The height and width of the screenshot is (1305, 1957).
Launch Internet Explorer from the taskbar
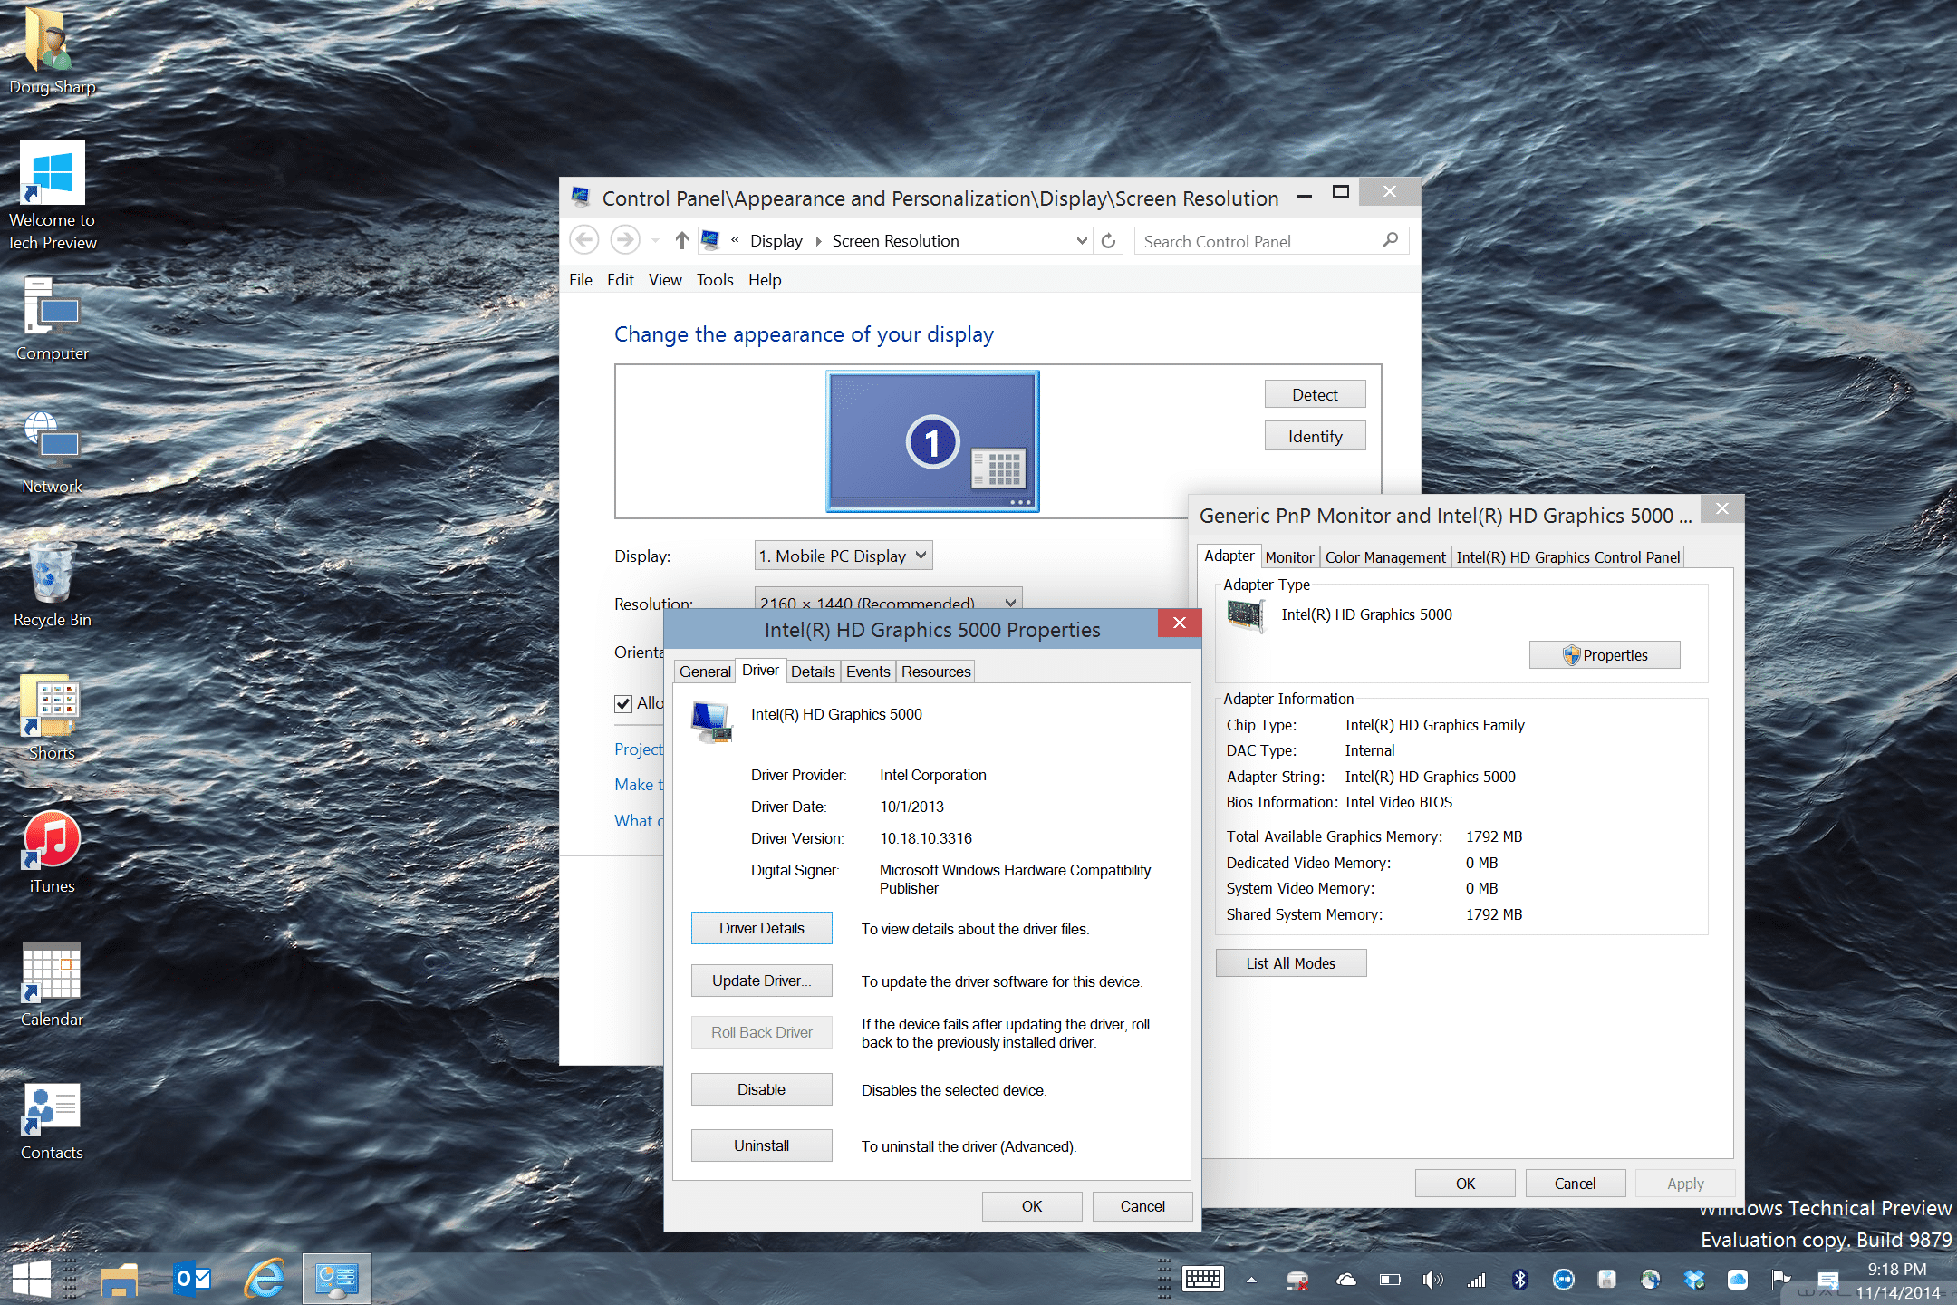point(265,1279)
